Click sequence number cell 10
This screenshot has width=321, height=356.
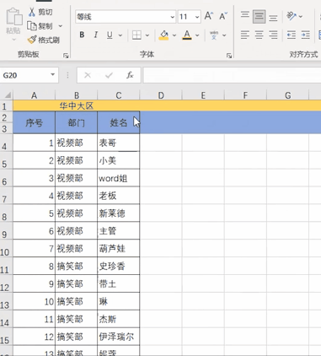pos(34,301)
